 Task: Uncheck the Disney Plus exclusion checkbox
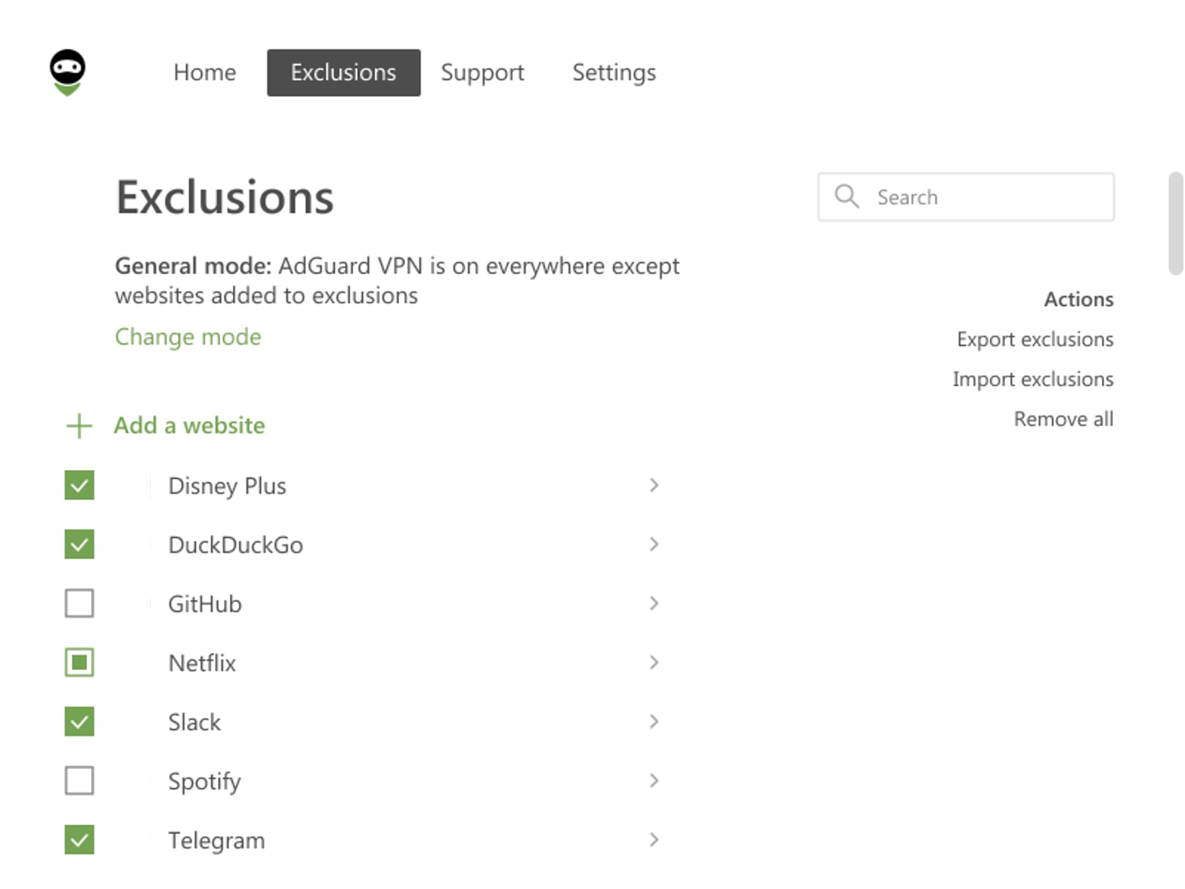point(79,485)
